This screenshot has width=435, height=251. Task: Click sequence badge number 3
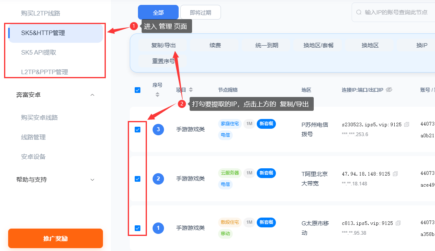(x=158, y=130)
